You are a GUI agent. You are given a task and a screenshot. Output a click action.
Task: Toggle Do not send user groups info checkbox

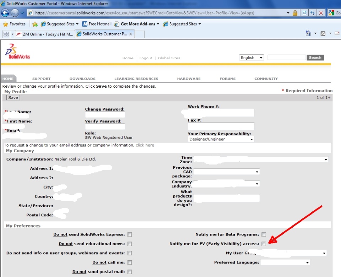(x=130, y=253)
